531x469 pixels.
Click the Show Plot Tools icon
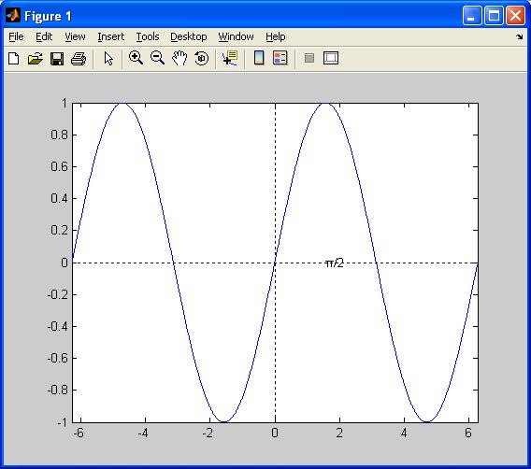pyautogui.click(x=331, y=58)
